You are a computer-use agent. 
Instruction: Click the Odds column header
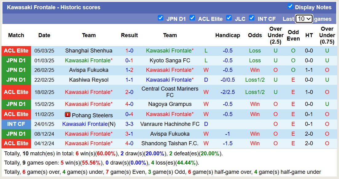point(255,35)
